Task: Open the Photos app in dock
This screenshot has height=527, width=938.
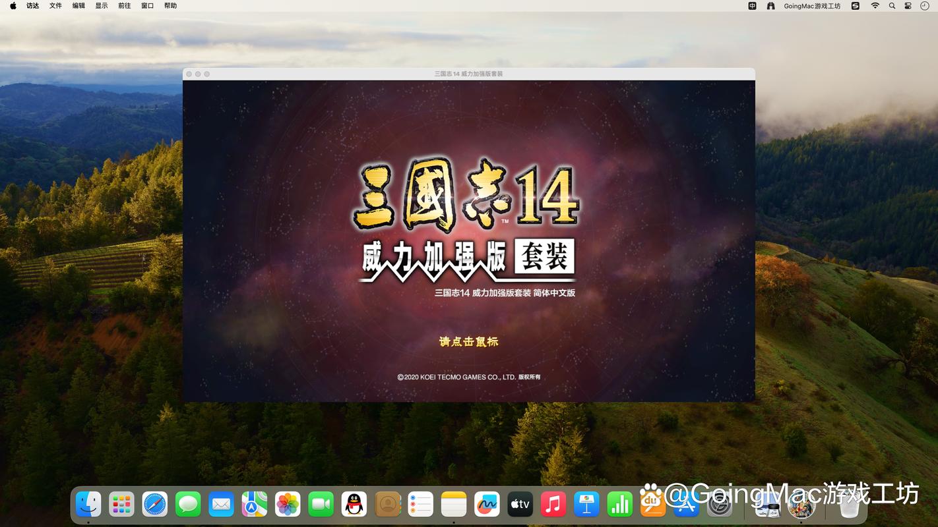Action: 288,505
